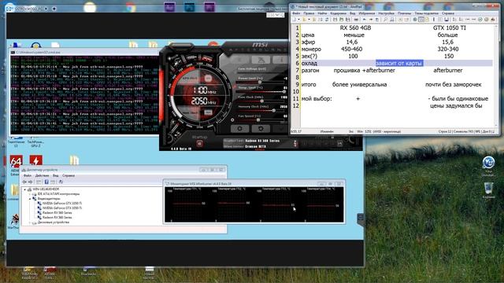The width and height of the screenshot is (504, 283).
Task: Adjust the Power Limit slider in Afterburner
Action: [261, 83]
